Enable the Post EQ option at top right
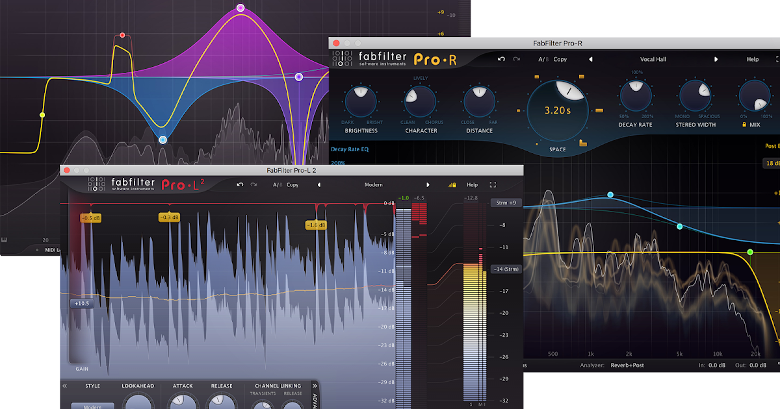The width and height of the screenshot is (780, 409). tap(772, 146)
